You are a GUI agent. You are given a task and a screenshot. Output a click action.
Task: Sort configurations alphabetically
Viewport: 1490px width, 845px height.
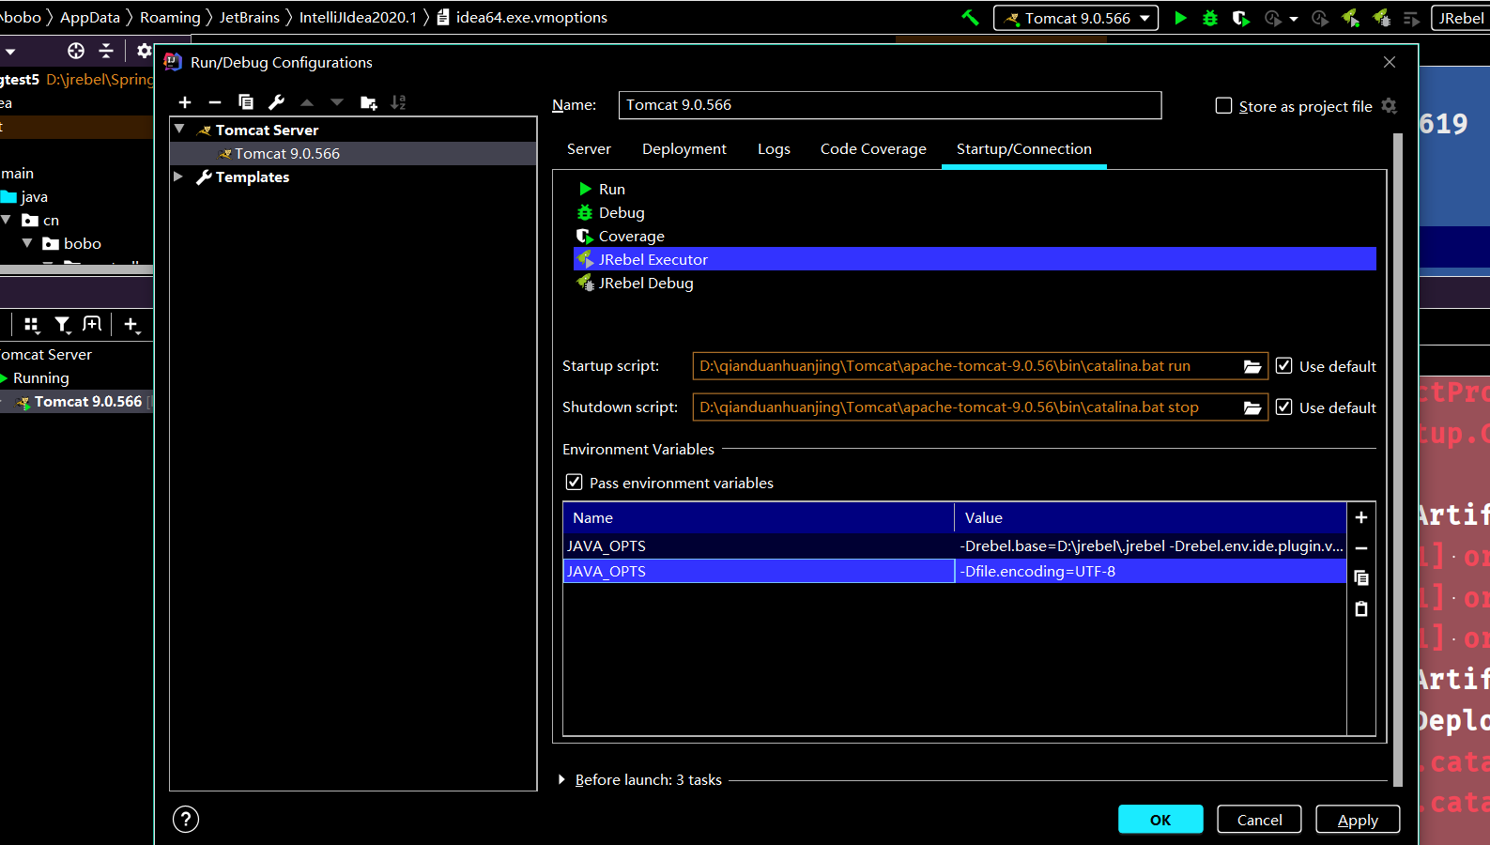click(x=398, y=102)
